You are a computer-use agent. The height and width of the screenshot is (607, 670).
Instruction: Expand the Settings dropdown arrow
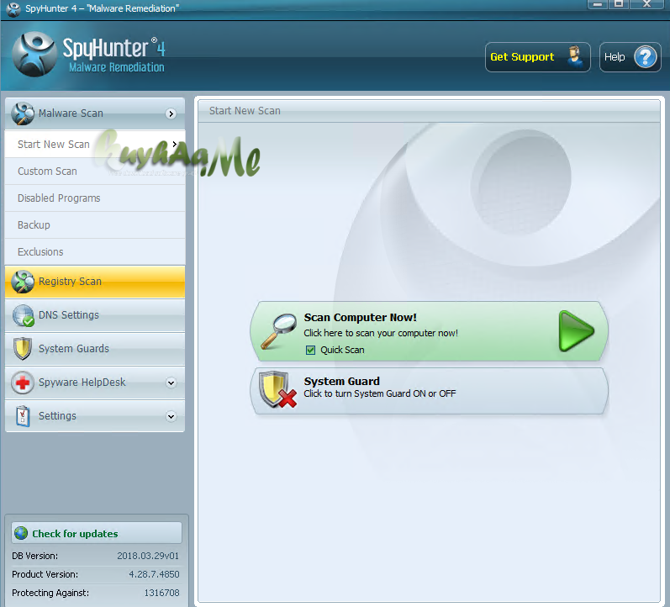[171, 416]
